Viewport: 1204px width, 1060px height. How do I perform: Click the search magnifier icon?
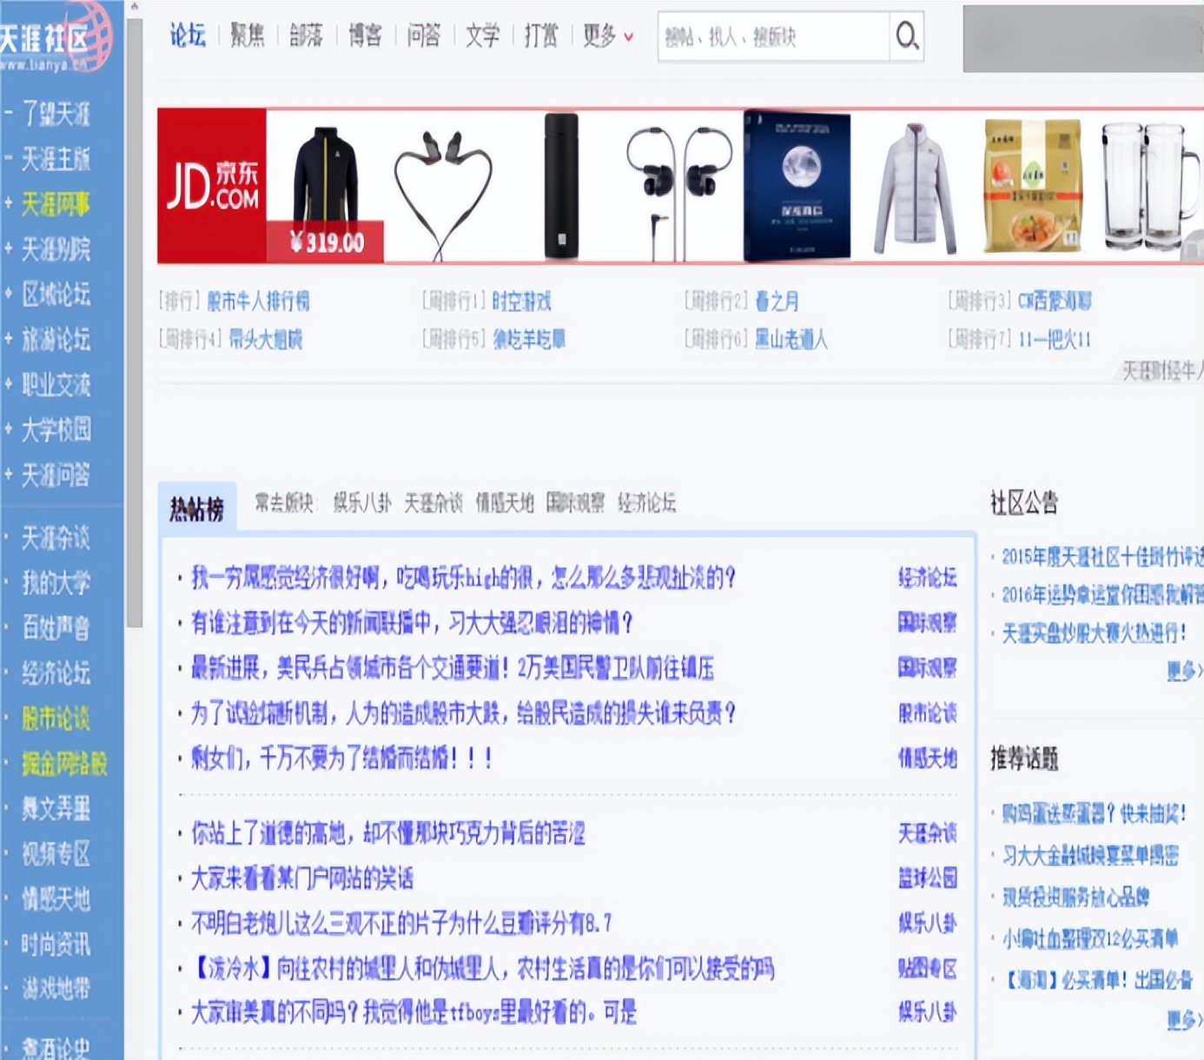907,36
